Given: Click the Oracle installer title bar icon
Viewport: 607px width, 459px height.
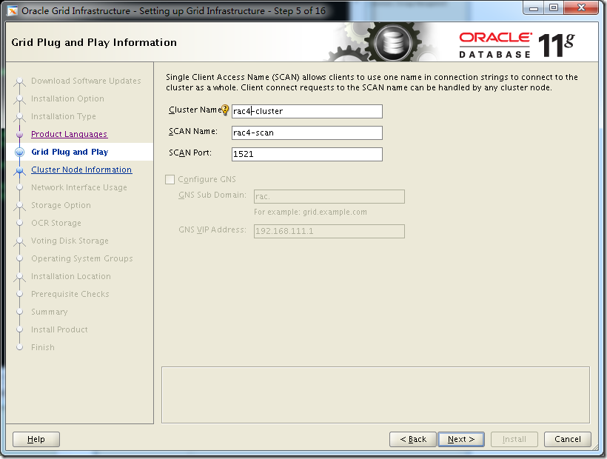Looking at the screenshot, I should pyautogui.click(x=13, y=11).
